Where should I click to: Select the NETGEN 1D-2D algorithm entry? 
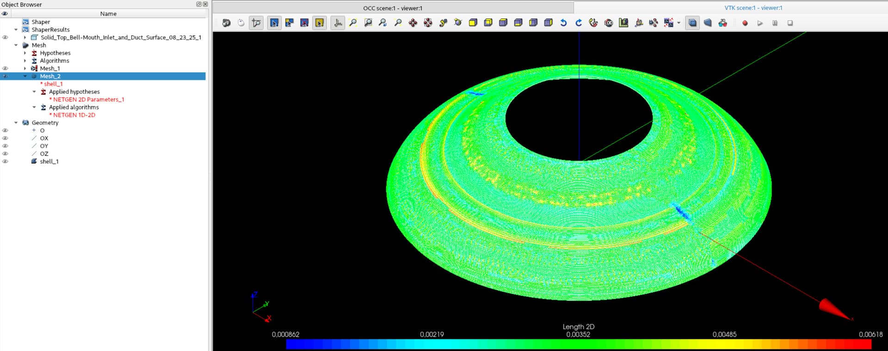pyautogui.click(x=74, y=115)
